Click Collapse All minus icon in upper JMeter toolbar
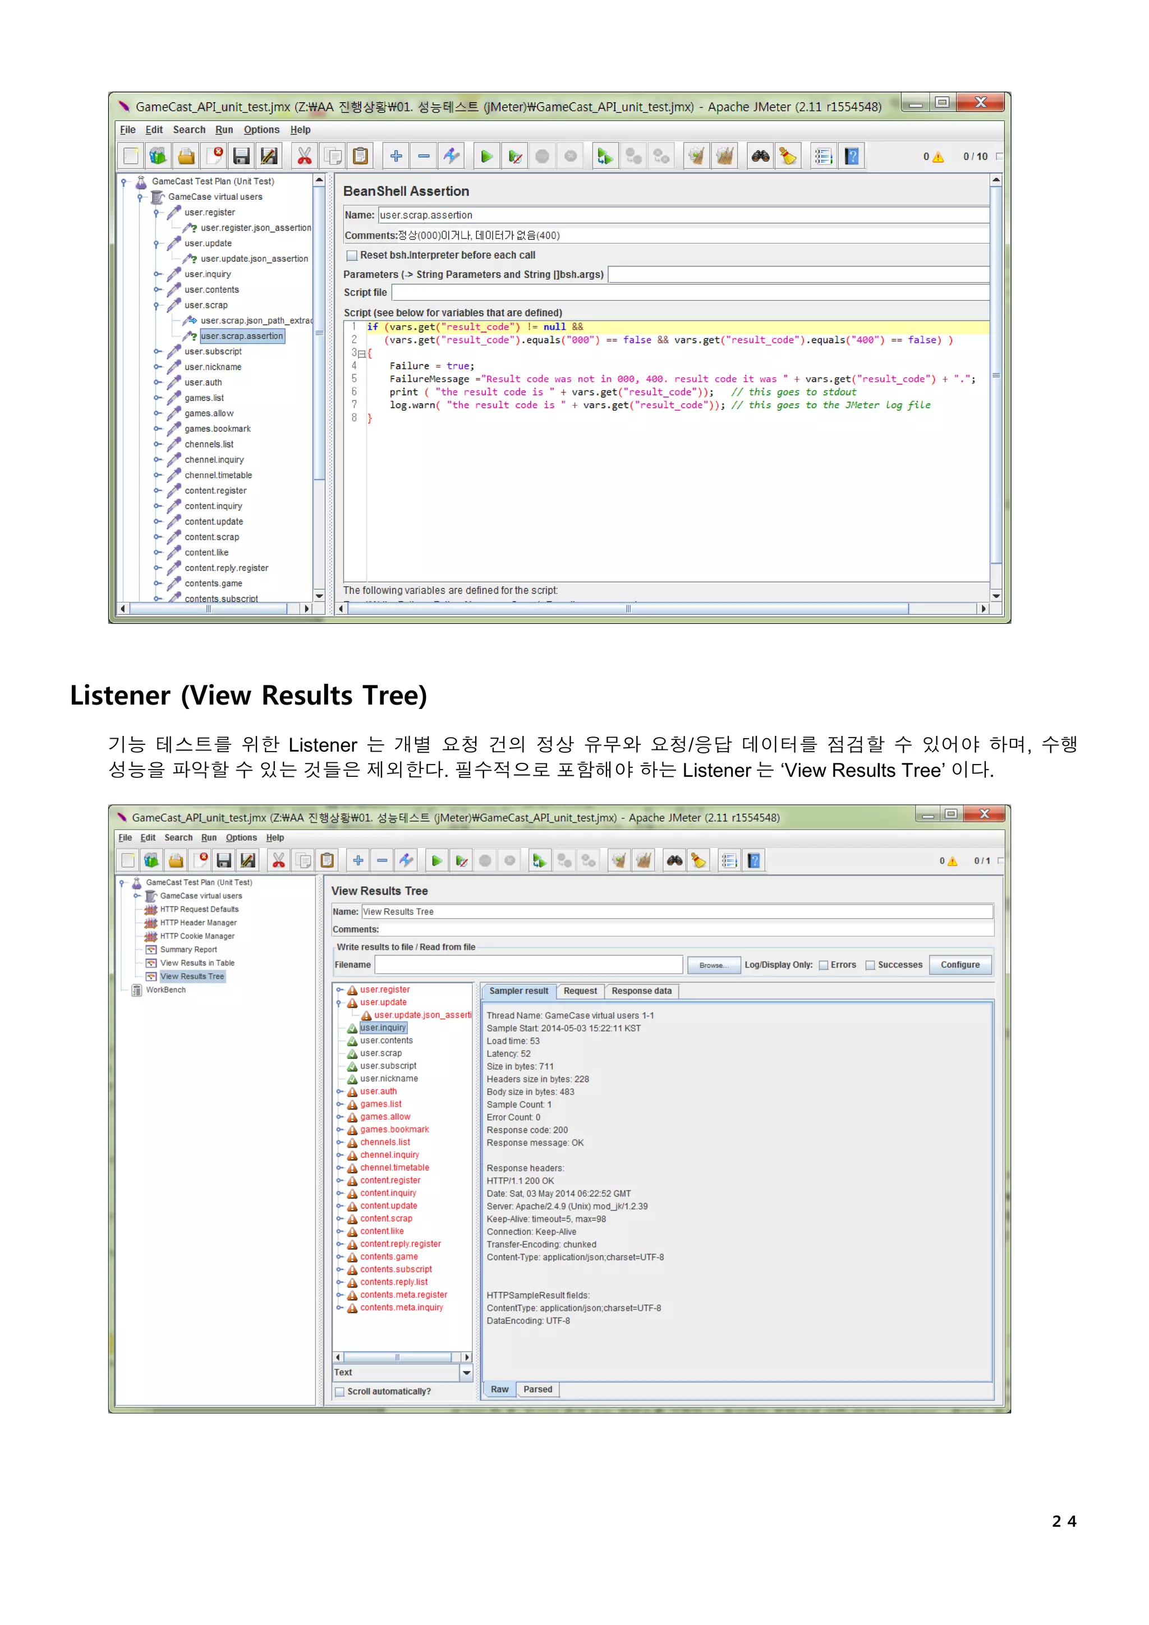1149x1625 pixels. pyautogui.click(x=424, y=156)
